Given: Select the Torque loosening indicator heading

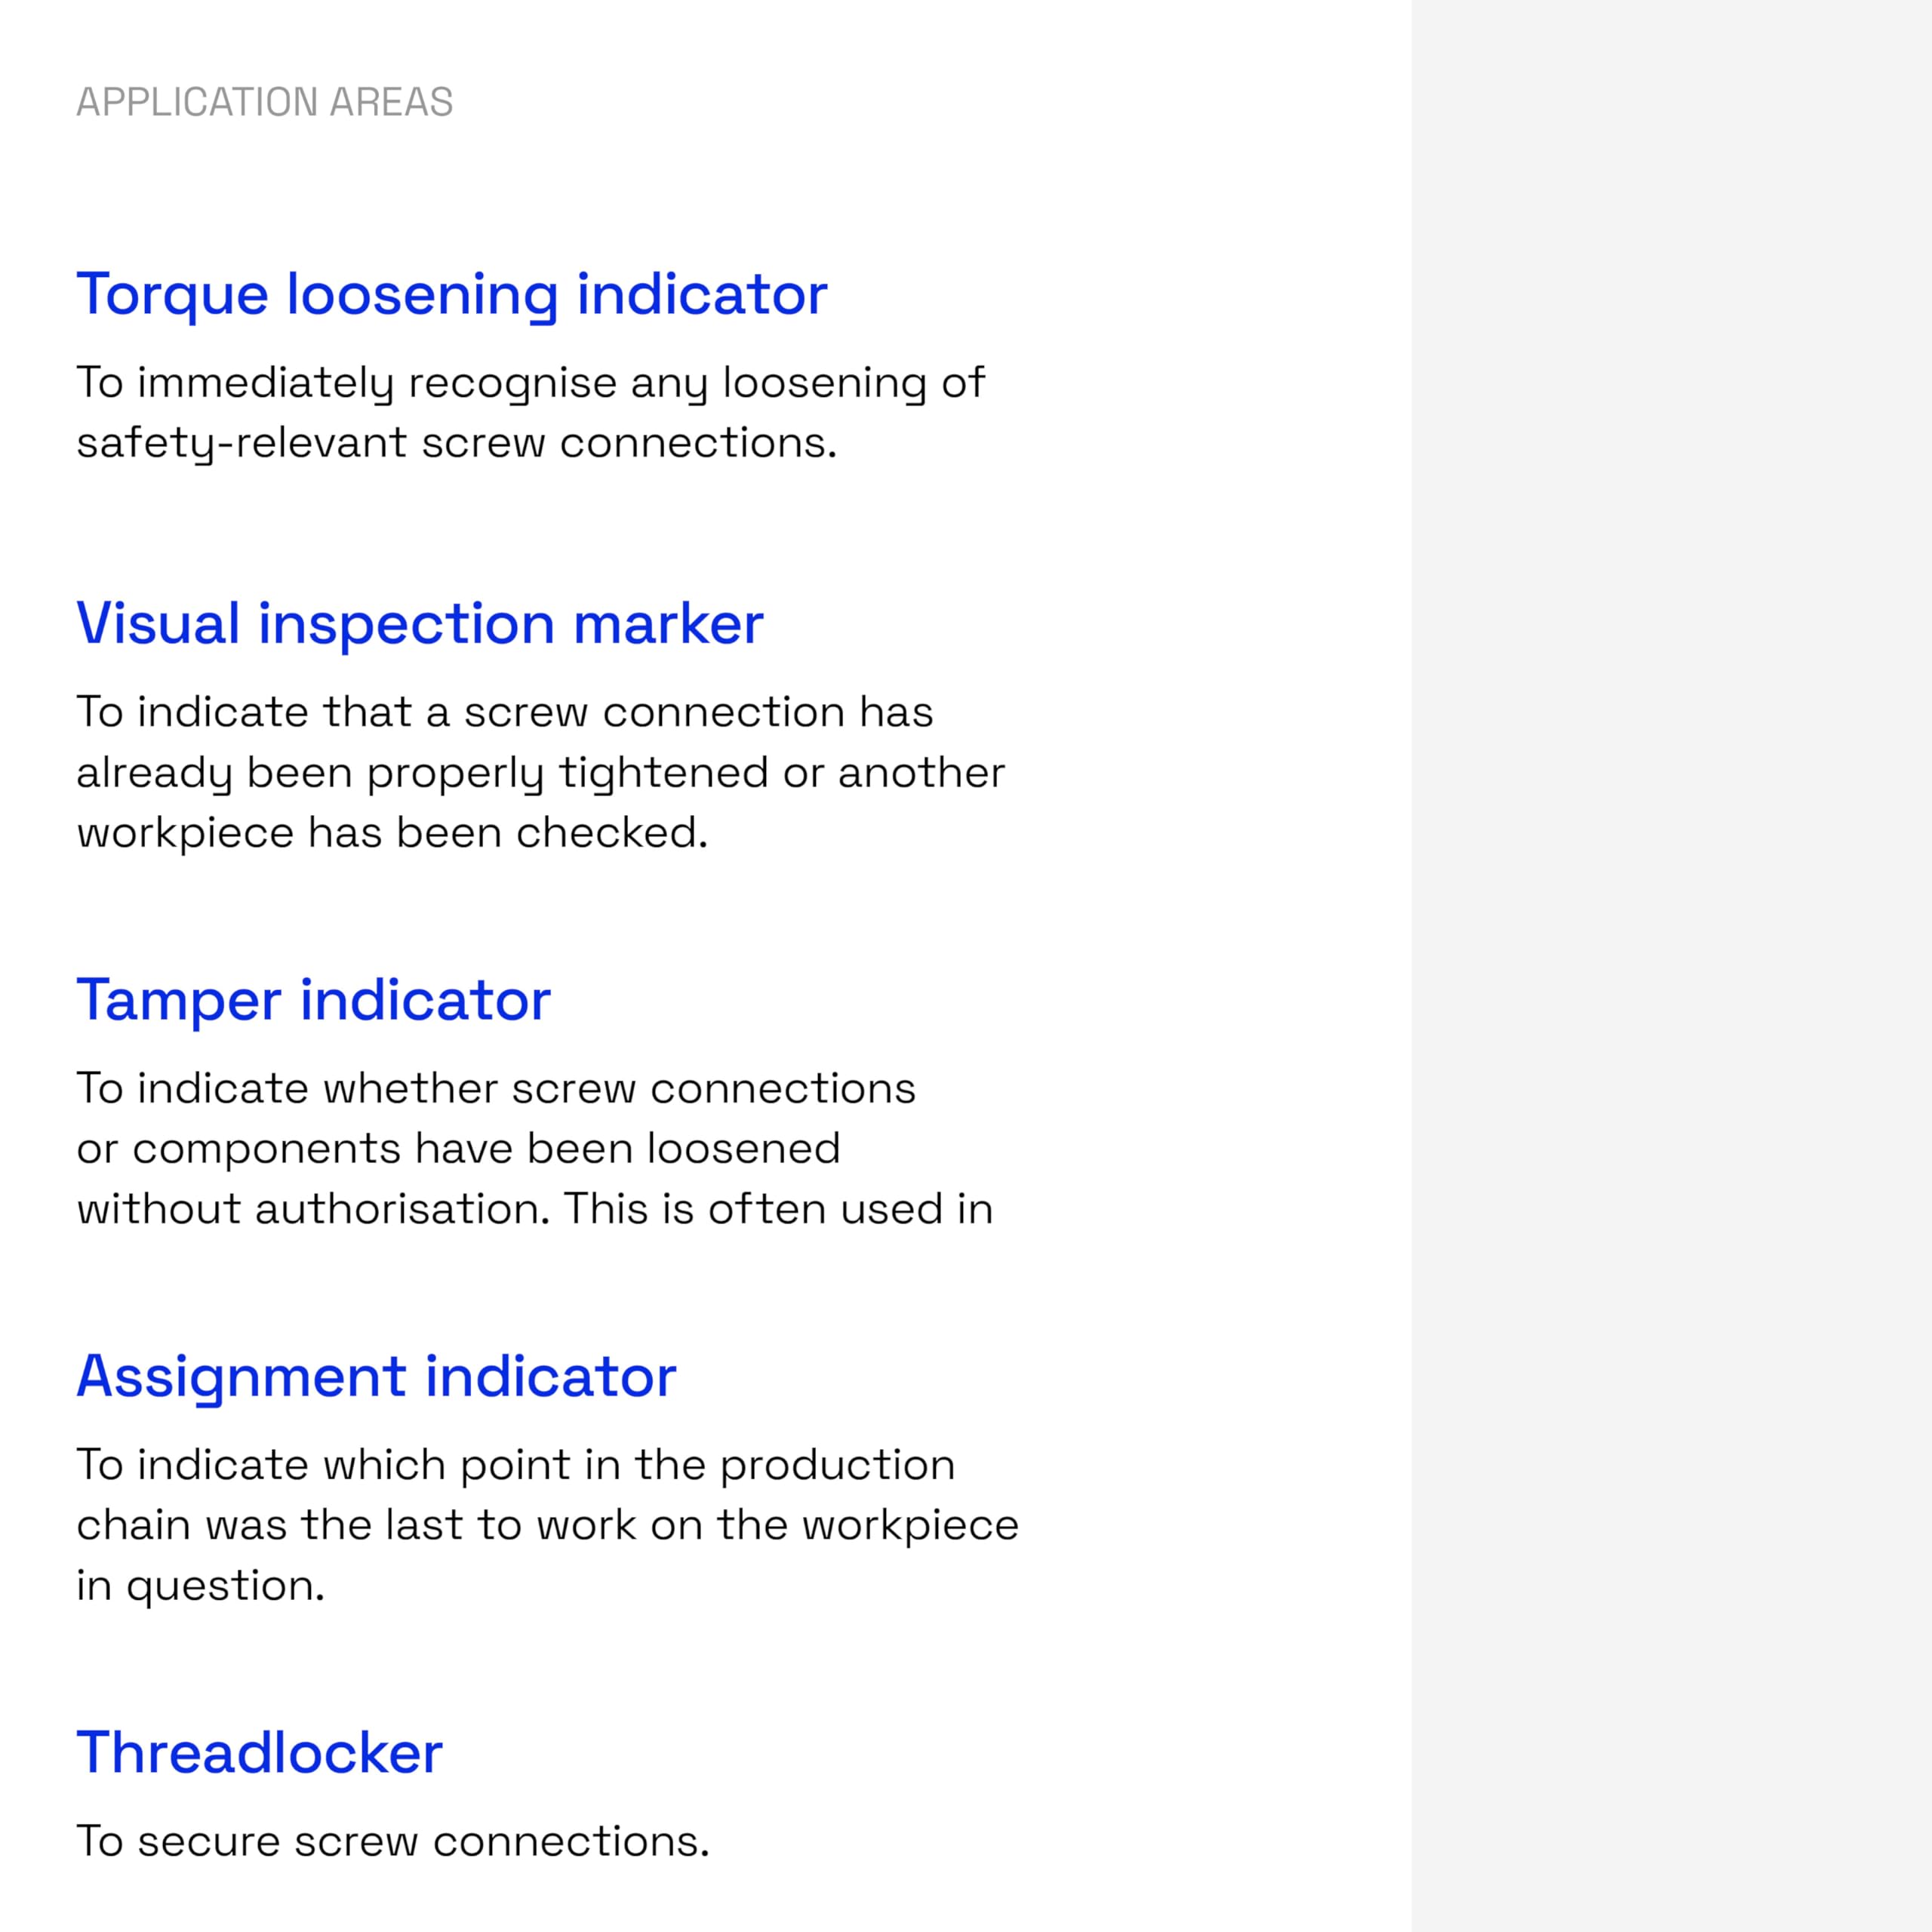Looking at the screenshot, I should [x=451, y=294].
